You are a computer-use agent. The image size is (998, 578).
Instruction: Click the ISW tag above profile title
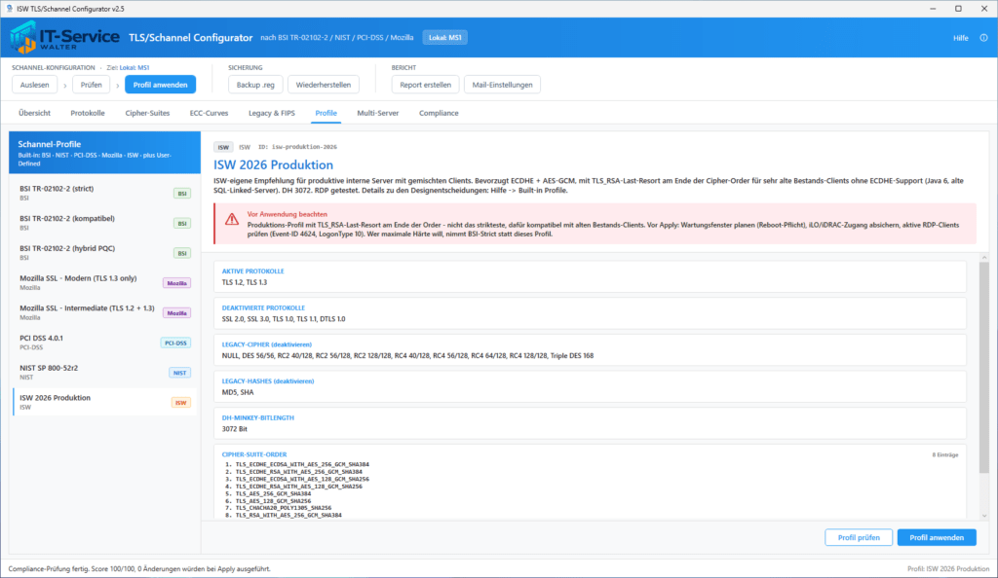pyautogui.click(x=223, y=147)
